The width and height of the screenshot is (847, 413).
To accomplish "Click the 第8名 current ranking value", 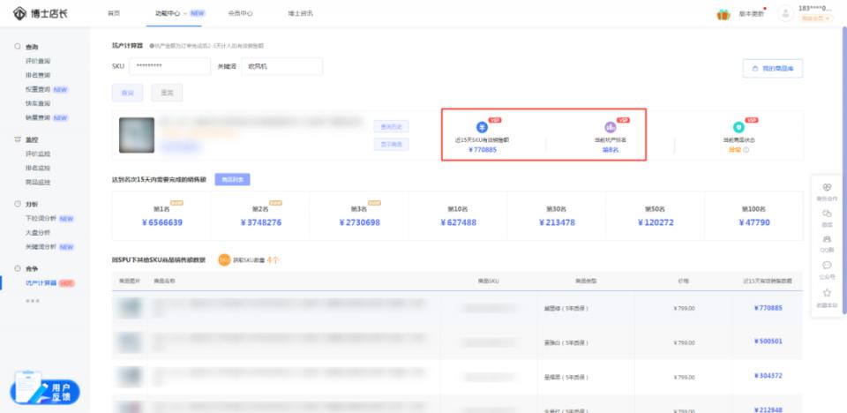I will tap(611, 150).
